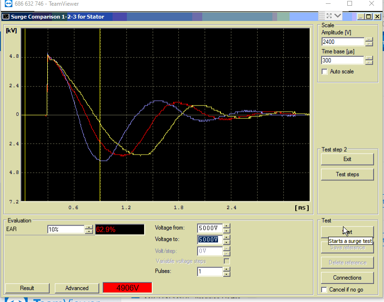Viewport: 384px width, 302px height.
Task: Enable the Auto scale option
Action: [x=325, y=72]
